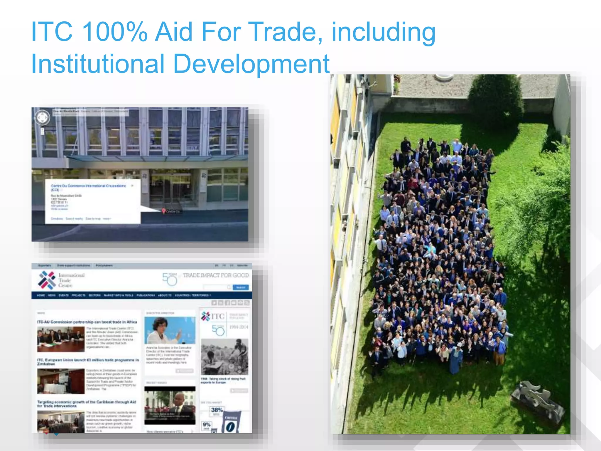Click the 50 years anniversary emblem

[170, 279]
